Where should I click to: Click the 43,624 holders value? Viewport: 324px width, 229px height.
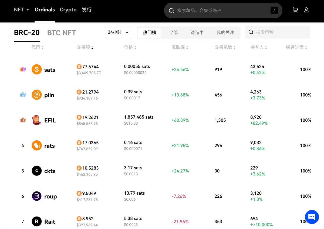pos(257,67)
